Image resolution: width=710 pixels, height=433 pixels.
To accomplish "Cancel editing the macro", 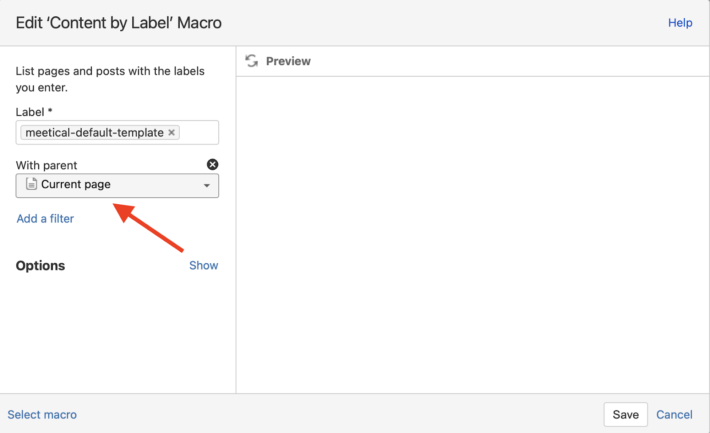I will (674, 414).
